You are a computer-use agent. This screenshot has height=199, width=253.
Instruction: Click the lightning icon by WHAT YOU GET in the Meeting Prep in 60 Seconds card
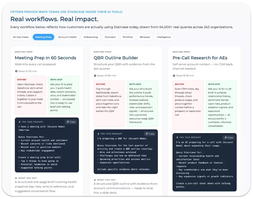16,178
